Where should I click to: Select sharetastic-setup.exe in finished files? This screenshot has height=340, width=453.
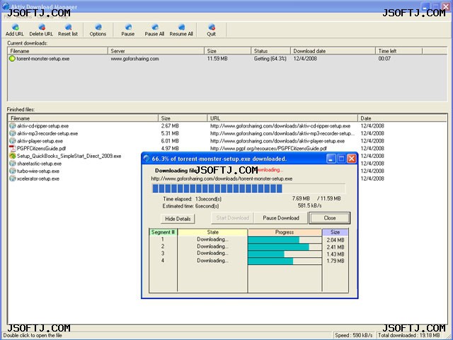coord(40,164)
